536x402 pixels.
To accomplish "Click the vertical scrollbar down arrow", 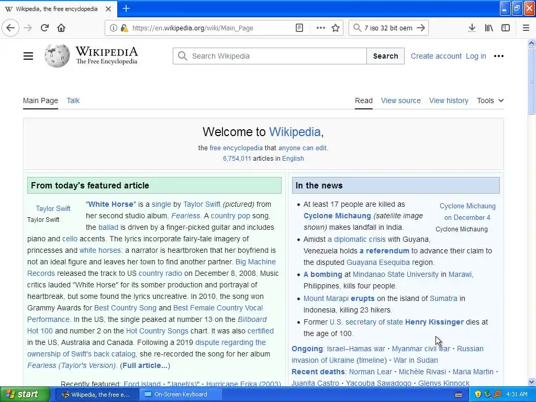I will click(531, 382).
